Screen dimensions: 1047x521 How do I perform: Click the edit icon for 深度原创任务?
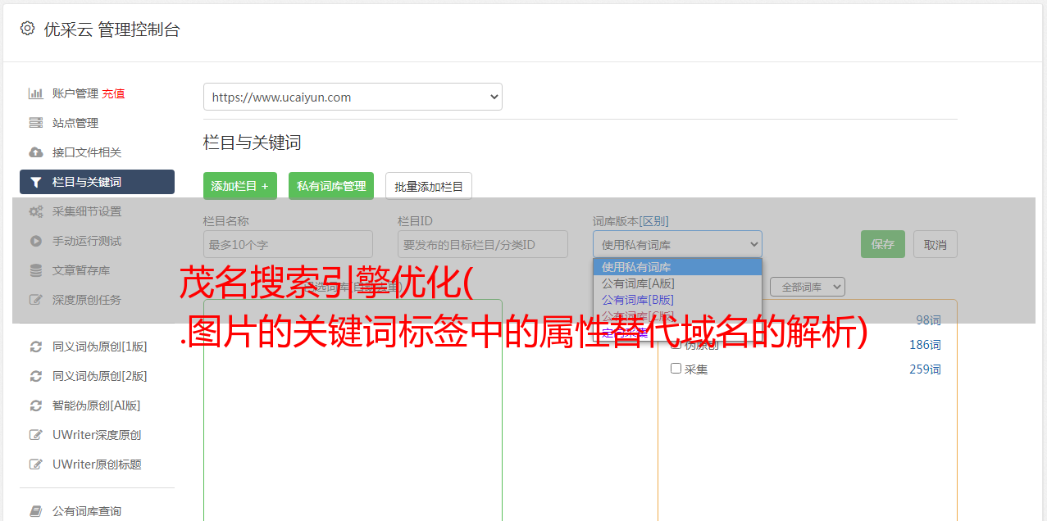pos(36,300)
